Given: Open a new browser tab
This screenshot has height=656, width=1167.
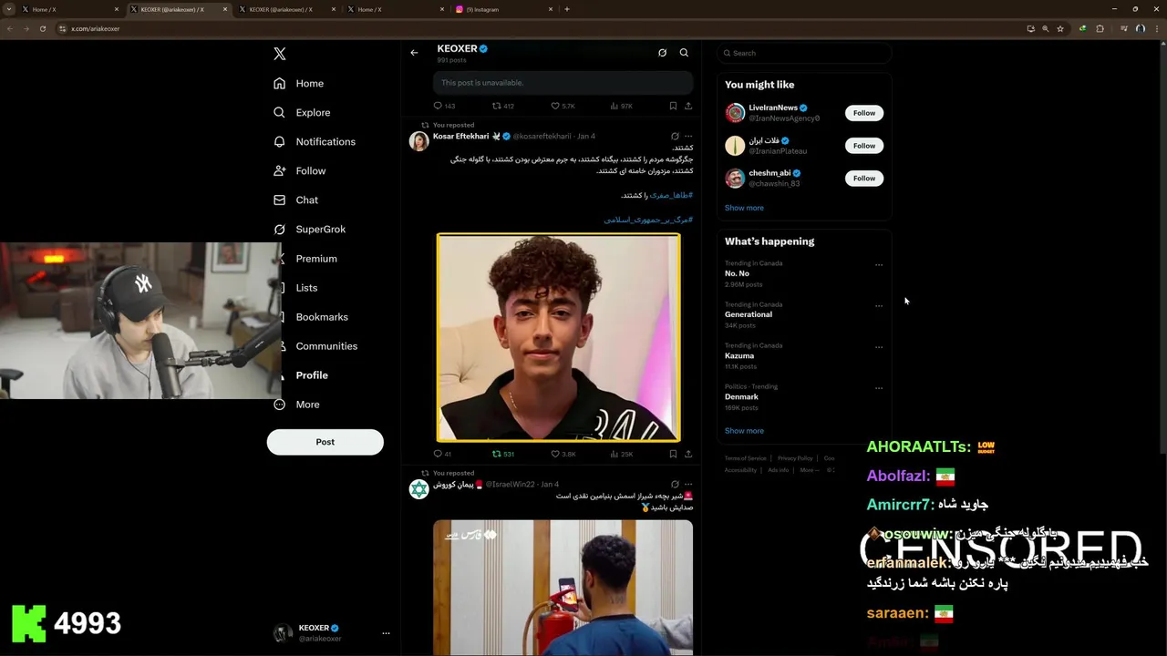Looking at the screenshot, I should coord(567,9).
